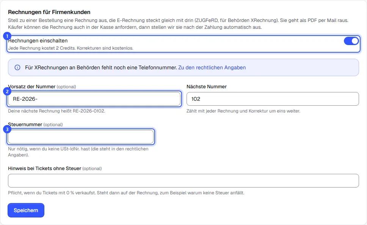Viewport: 367px width, 225px height.
Task: Click the hint 'Nur nötig, wenn du keine USt-IdNr. hast'
Action: pyautogui.click(x=49, y=149)
